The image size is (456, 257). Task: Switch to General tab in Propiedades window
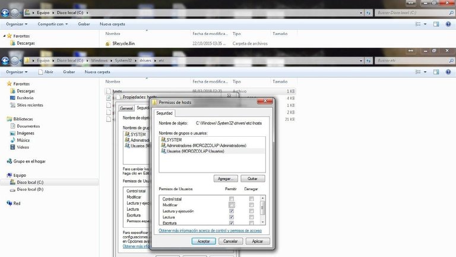[x=126, y=108]
